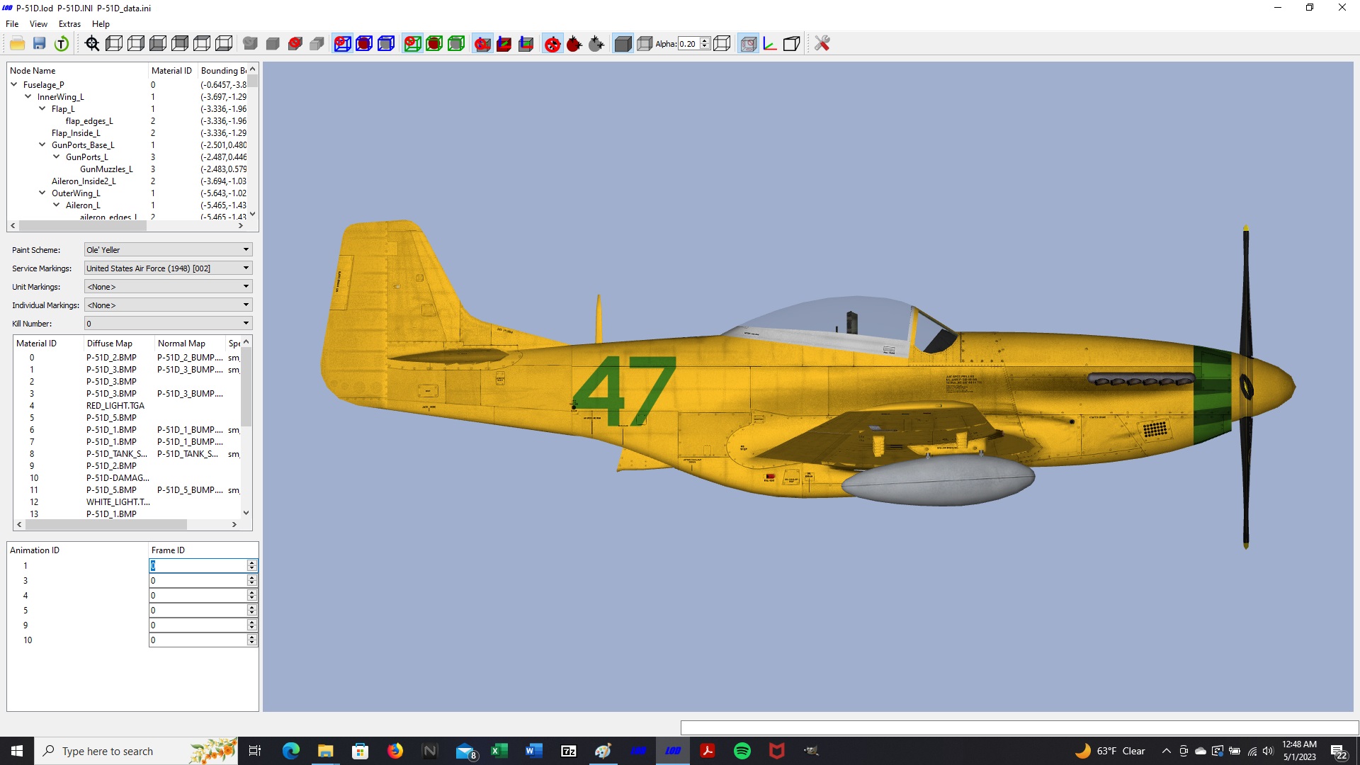Toggle the solid dark gray cube render mode
This screenshot has height=765, width=1360.
[x=623, y=44]
